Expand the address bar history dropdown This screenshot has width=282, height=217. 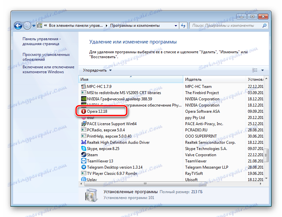tap(176, 26)
